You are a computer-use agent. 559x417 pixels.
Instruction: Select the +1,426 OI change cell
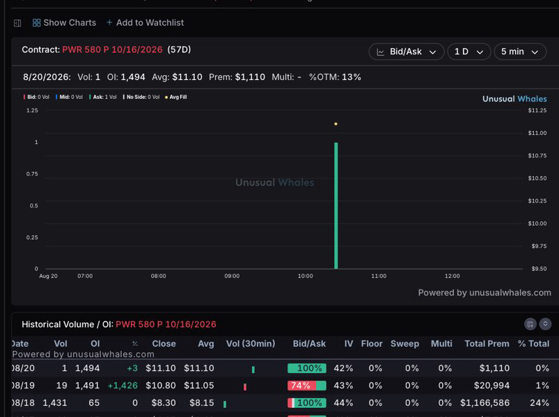[x=123, y=385]
